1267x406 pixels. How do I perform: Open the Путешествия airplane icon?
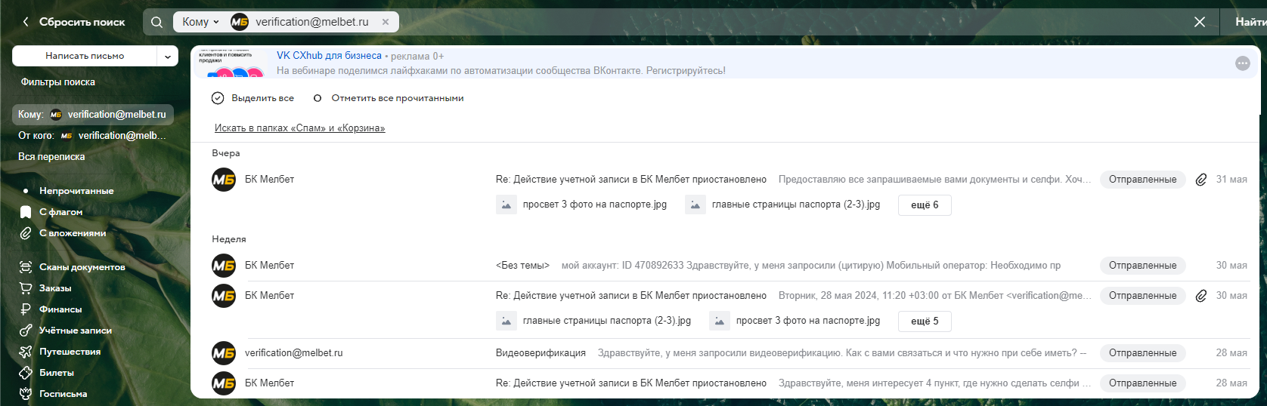pyautogui.click(x=26, y=352)
